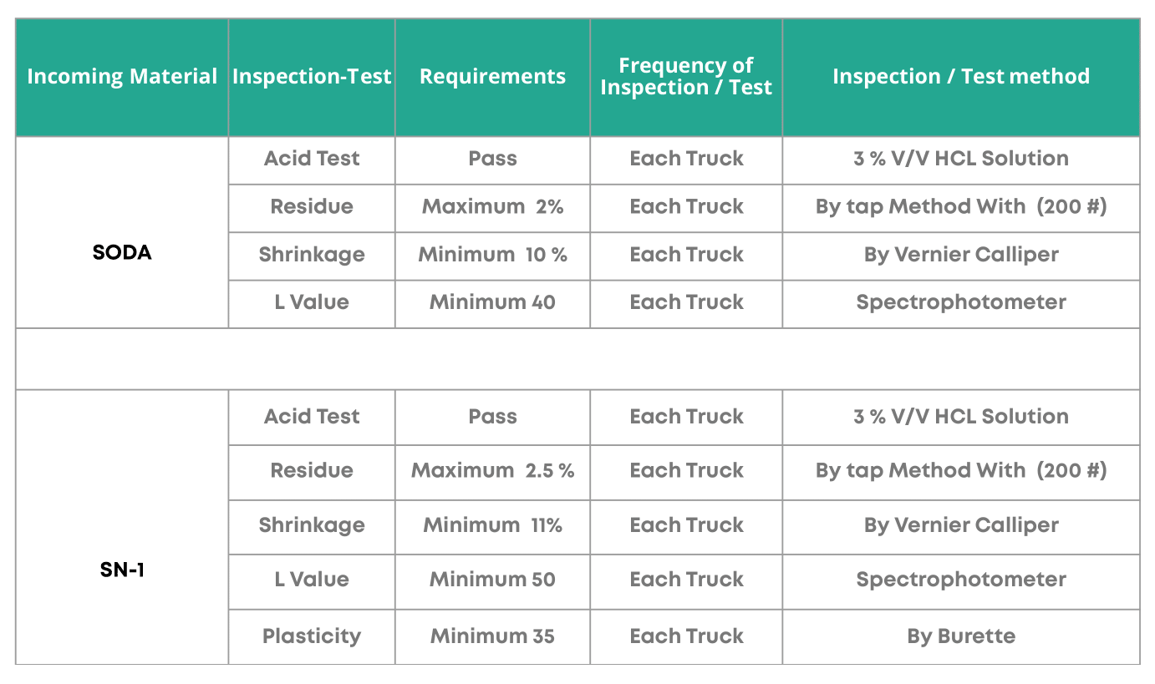Click the Minimum 35 plasticity requirement

coord(492,636)
